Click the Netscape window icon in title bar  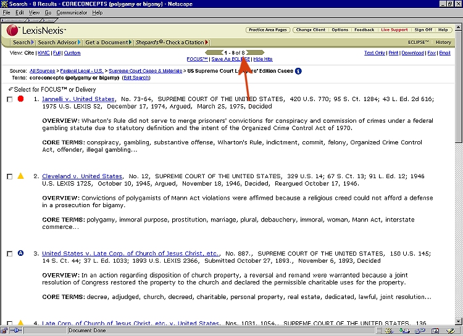click(x=4, y=4)
